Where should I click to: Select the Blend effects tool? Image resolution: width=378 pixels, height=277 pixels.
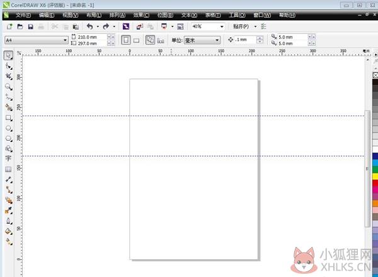tap(9, 200)
